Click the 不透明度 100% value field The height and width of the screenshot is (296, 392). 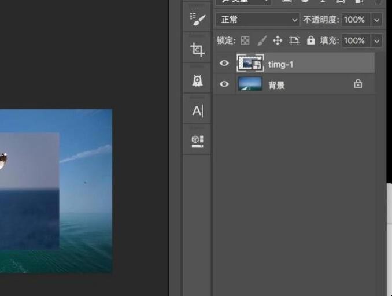[x=354, y=20]
